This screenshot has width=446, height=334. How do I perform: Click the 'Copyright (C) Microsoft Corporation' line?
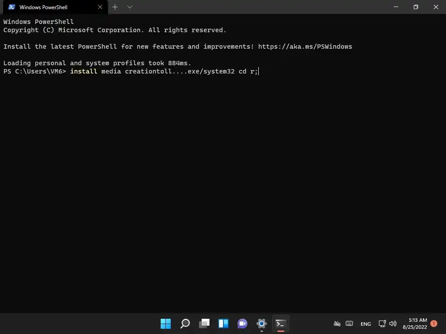click(115, 30)
